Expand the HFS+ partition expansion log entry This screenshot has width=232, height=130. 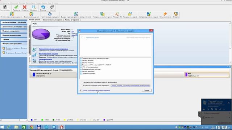pyautogui.click(x=81, y=65)
